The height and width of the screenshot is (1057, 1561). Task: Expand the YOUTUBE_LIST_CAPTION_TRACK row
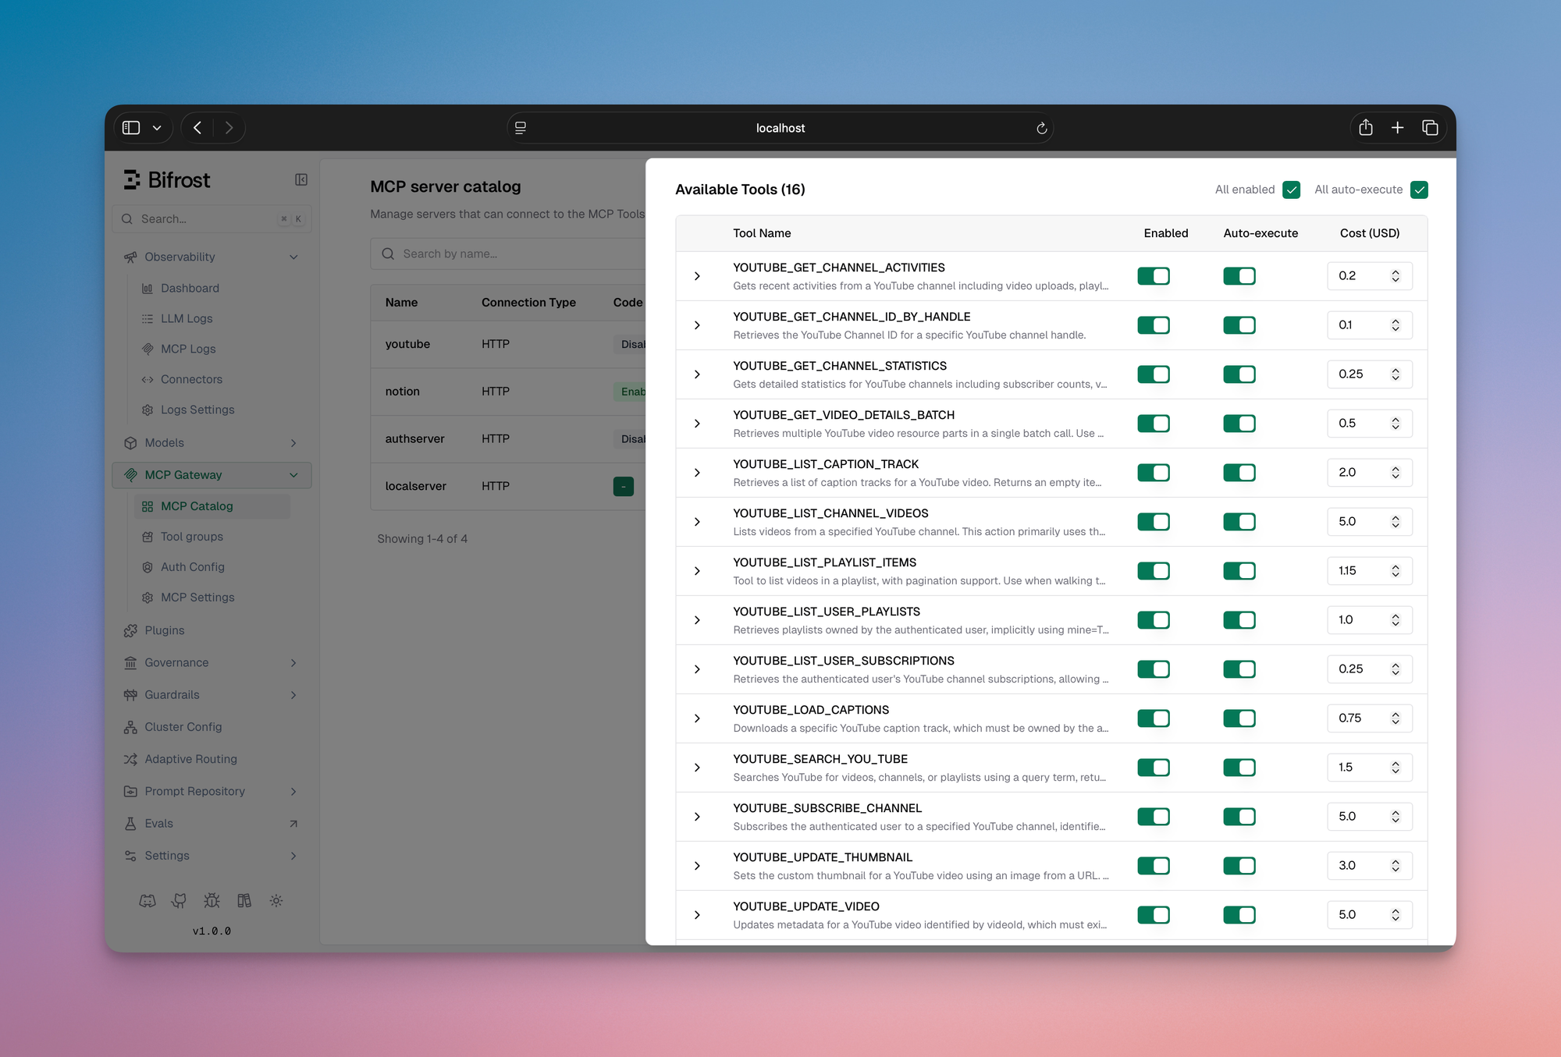(x=697, y=473)
